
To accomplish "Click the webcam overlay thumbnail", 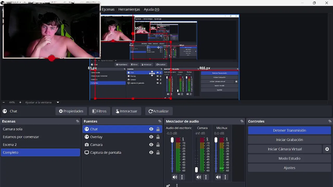I will 52,31.
